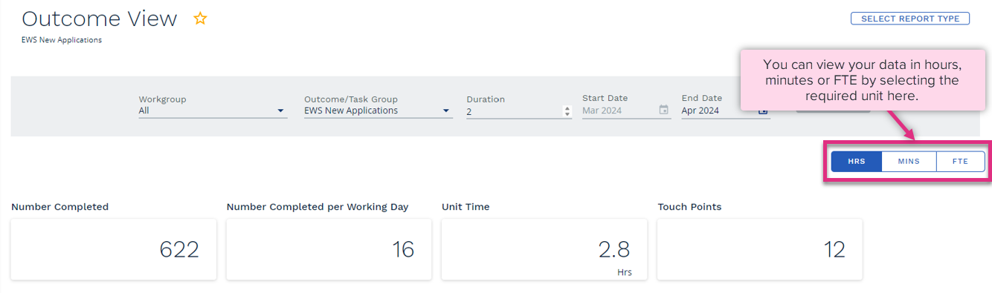Click the Outcome View page title
The image size is (992, 293).
[x=100, y=19]
